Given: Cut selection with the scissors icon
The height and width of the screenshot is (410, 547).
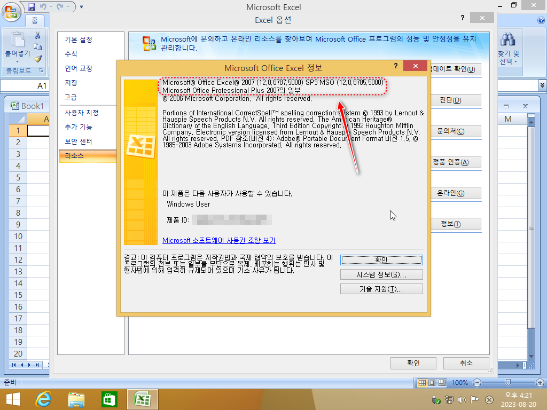Looking at the screenshot, I should 38,36.
